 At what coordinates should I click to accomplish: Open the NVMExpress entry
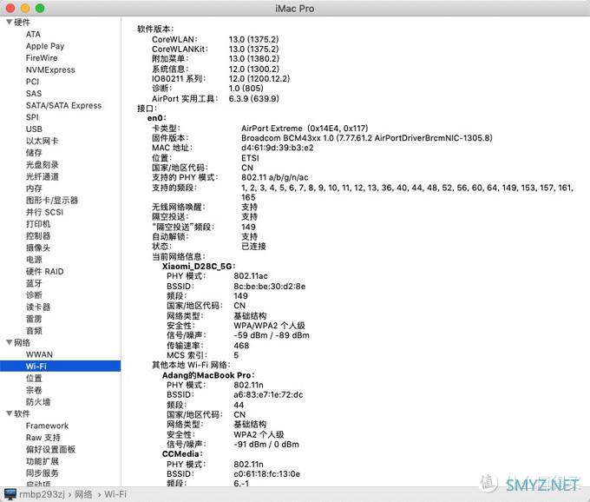50,69
